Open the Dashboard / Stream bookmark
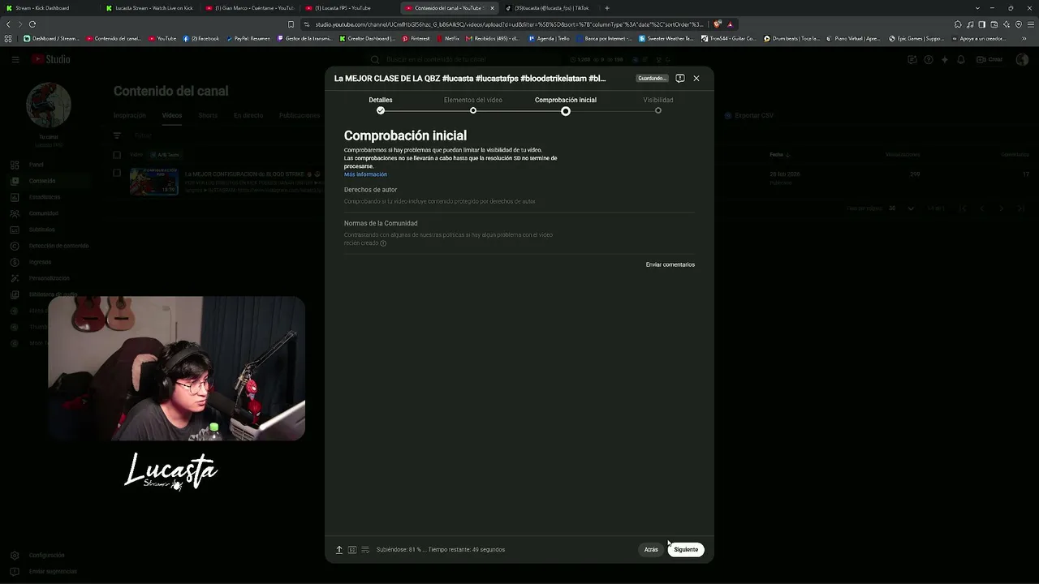1039x584 pixels. tap(51, 38)
